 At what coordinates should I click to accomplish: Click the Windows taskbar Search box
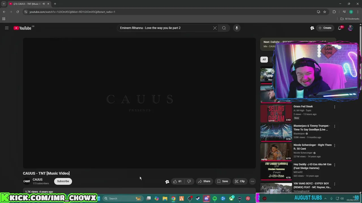point(122,198)
